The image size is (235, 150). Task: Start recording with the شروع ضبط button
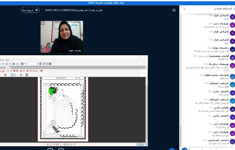click(x=30, y=10)
